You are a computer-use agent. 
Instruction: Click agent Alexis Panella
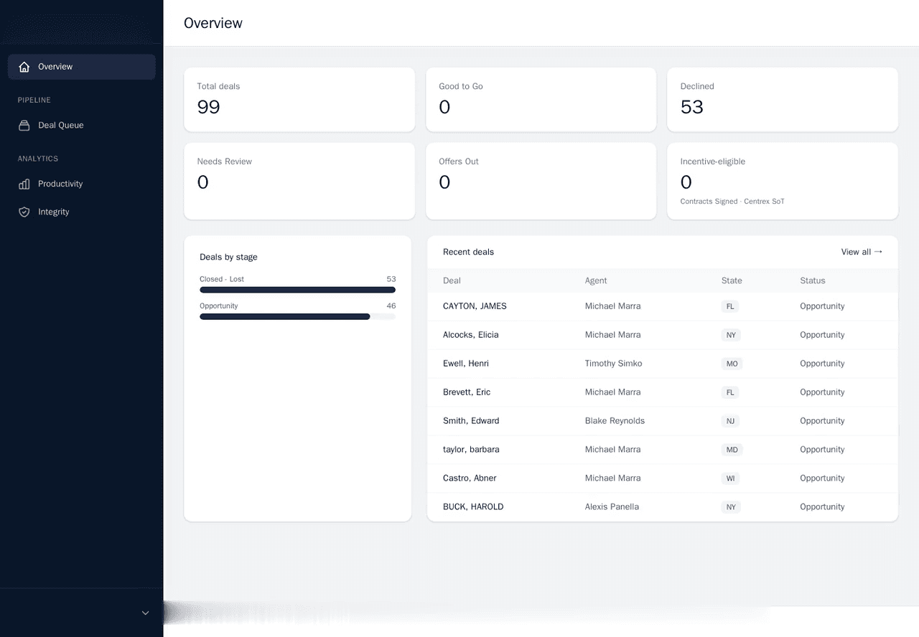[612, 507]
